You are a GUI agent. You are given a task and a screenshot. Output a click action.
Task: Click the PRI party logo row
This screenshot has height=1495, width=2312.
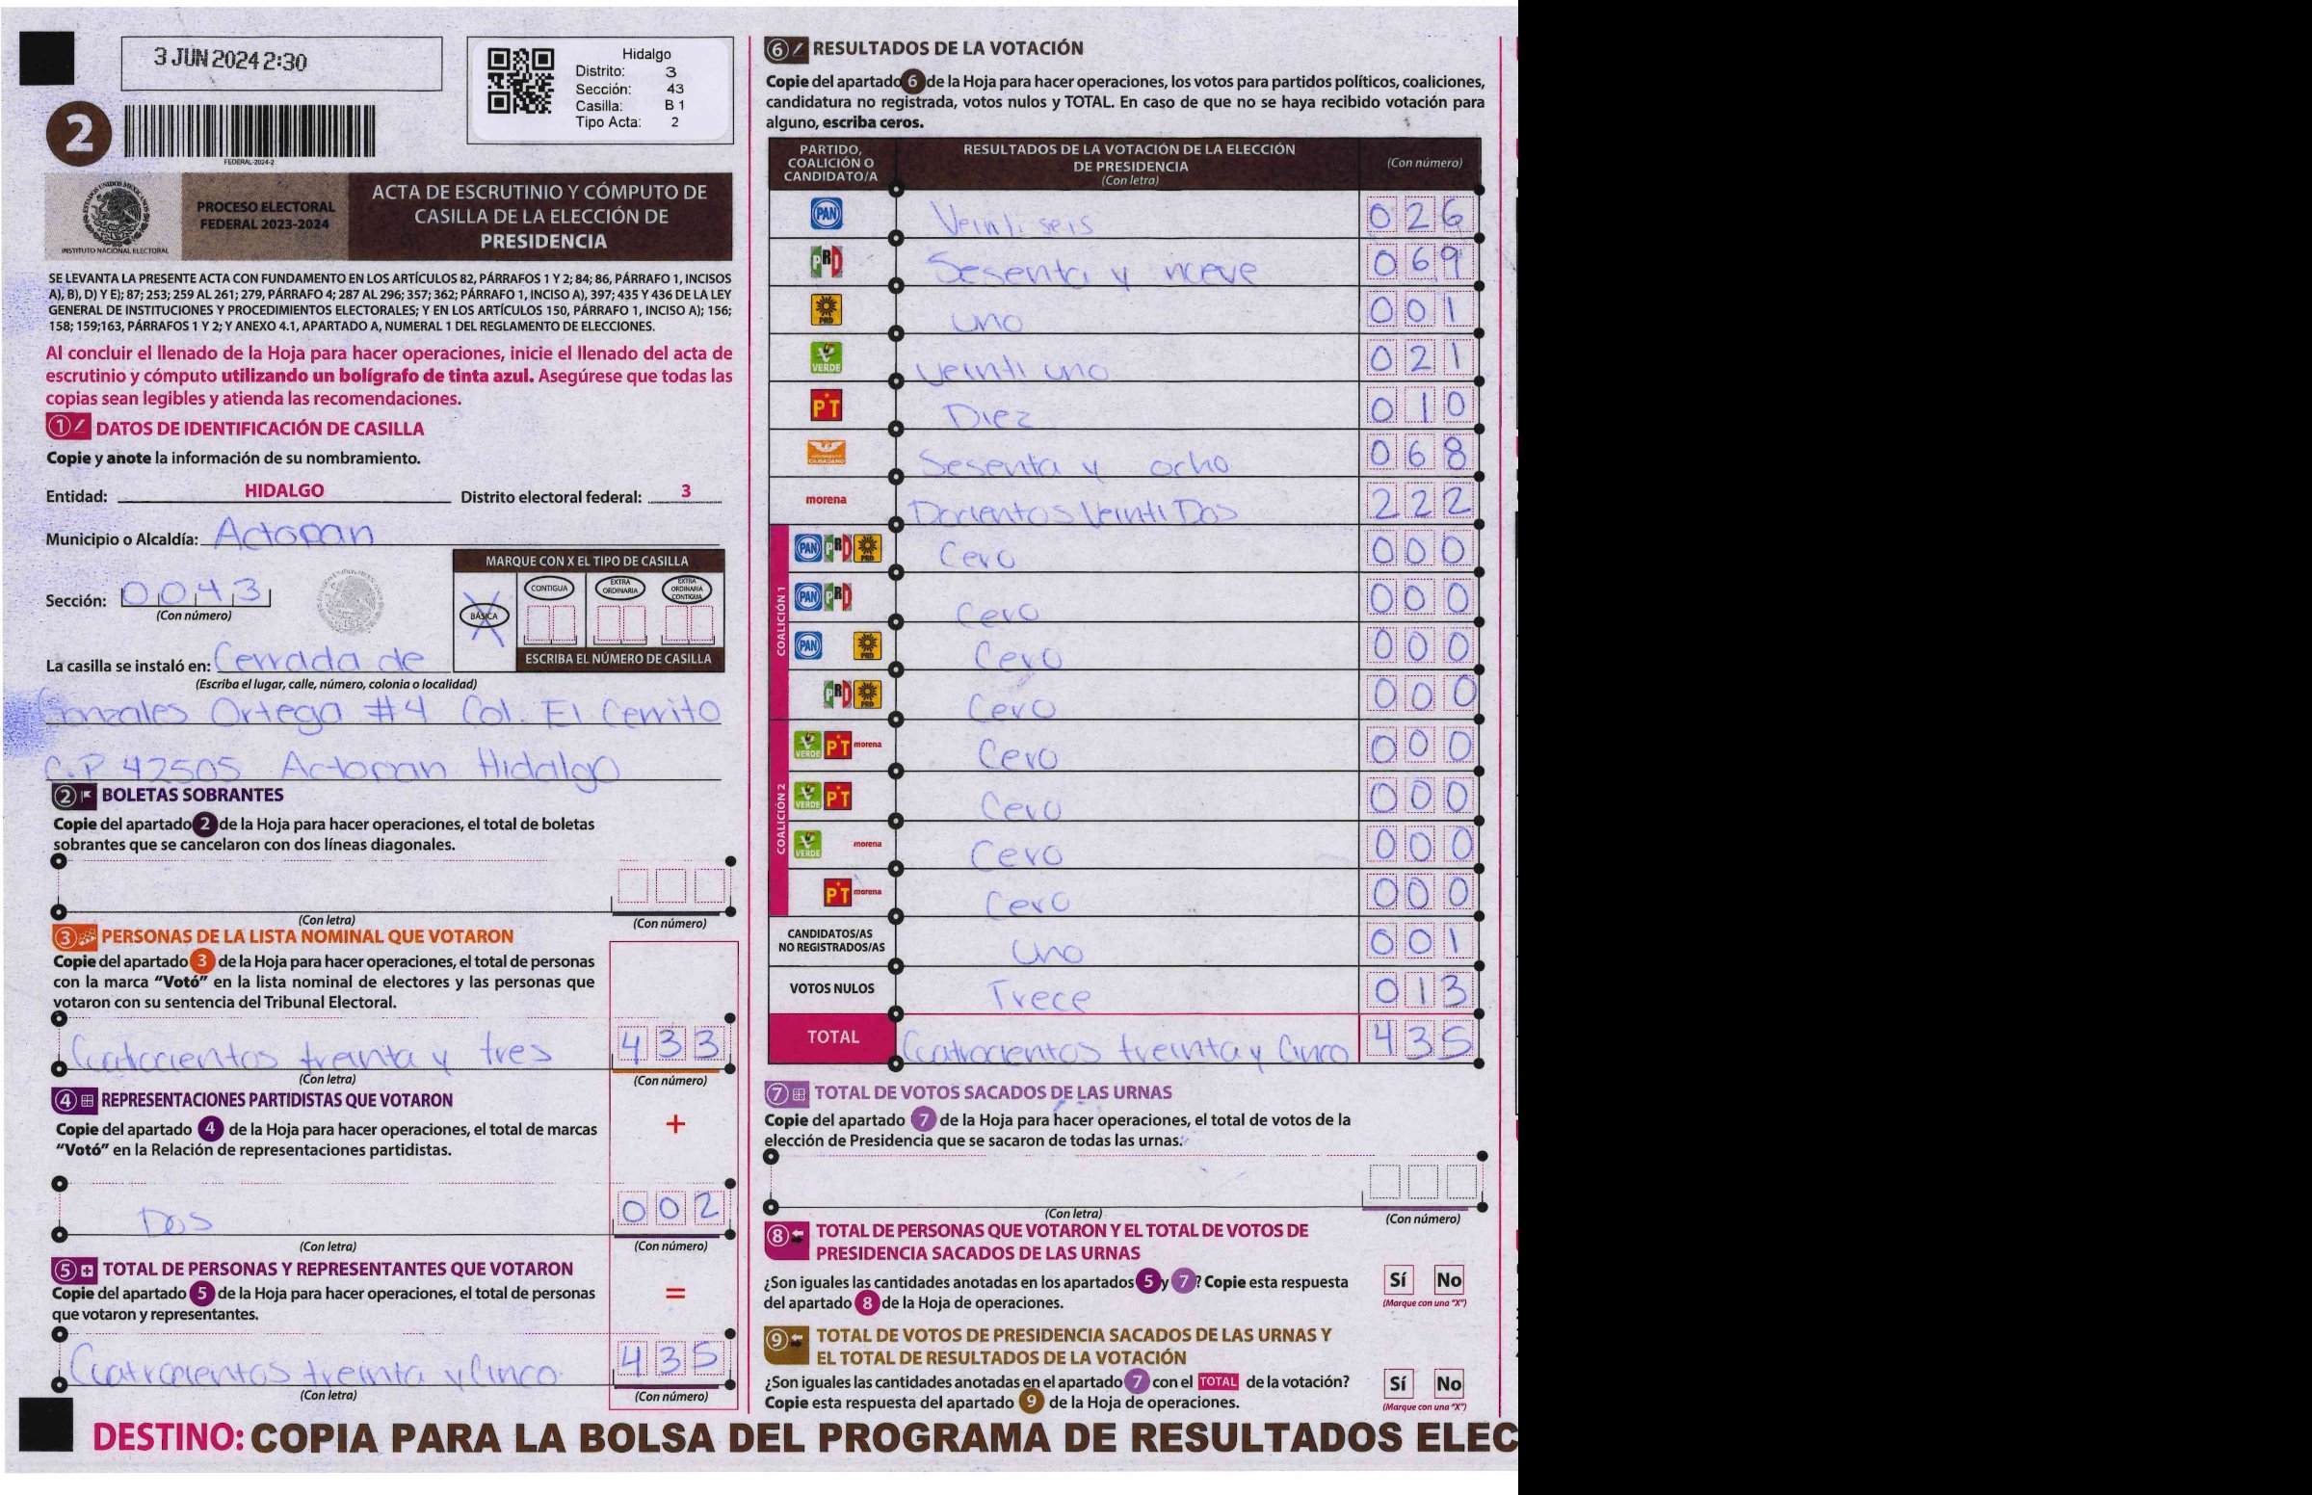827,262
